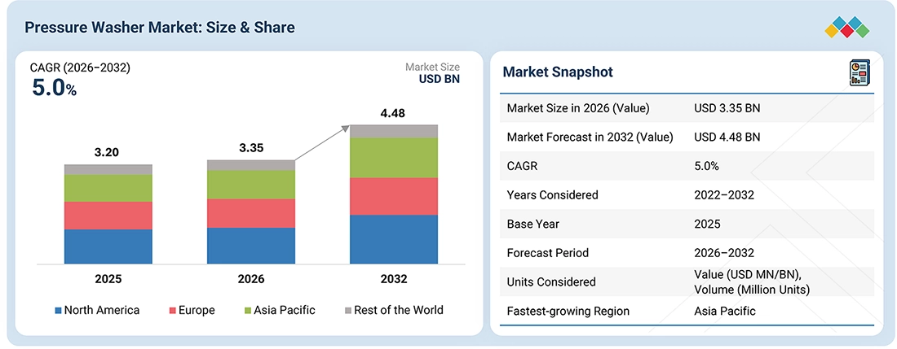Viewport: 897px width, 349px height.
Task: Click the '2025' Base Year table value
Action: (x=707, y=224)
